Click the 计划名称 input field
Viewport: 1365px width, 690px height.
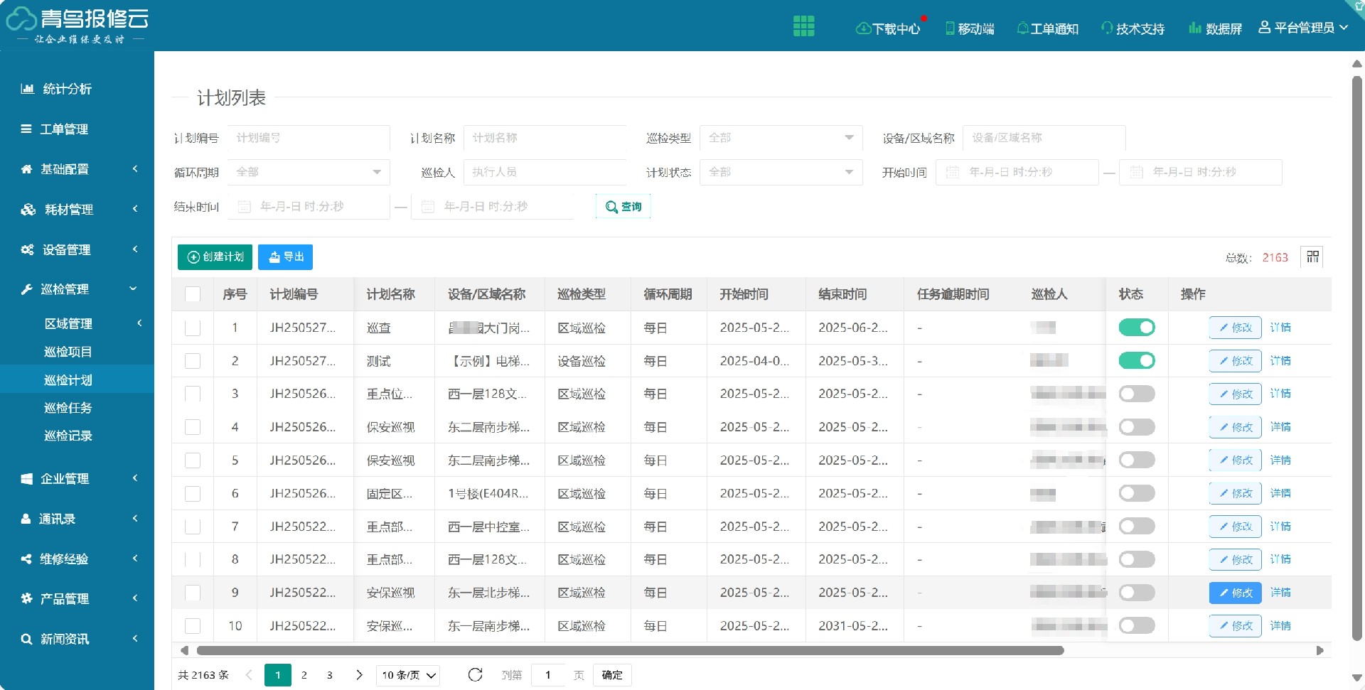[545, 139]
